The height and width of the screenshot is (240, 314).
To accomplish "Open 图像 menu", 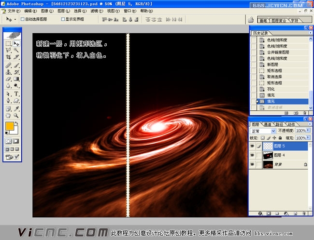I will coord(47,11).
